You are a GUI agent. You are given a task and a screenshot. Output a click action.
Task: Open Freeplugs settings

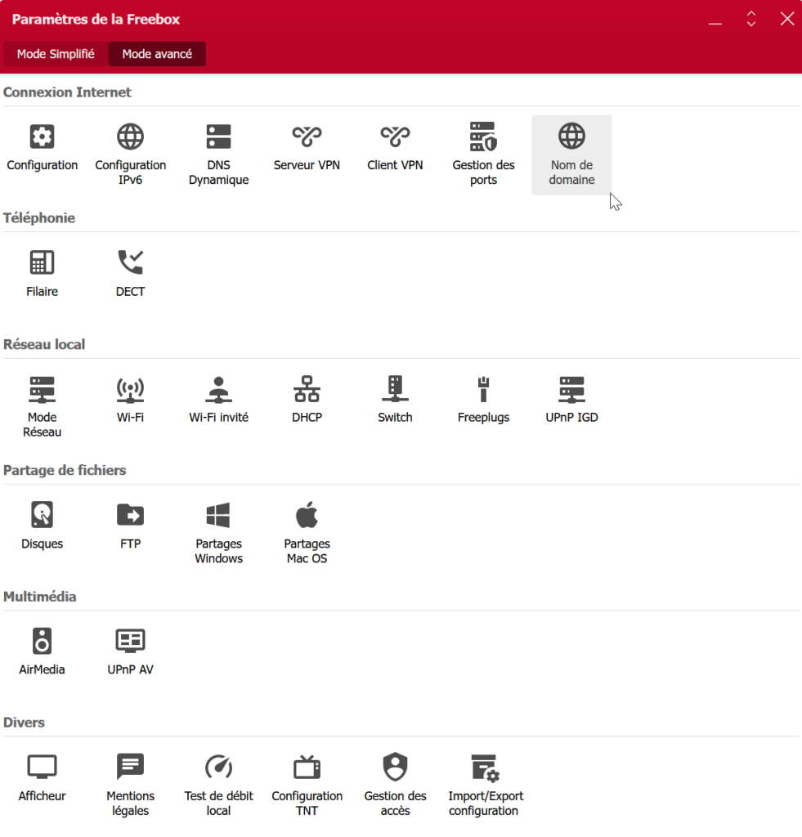[483, 390]
